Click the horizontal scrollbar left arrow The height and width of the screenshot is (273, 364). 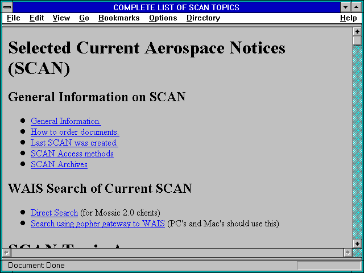click(x=7, y=253)
